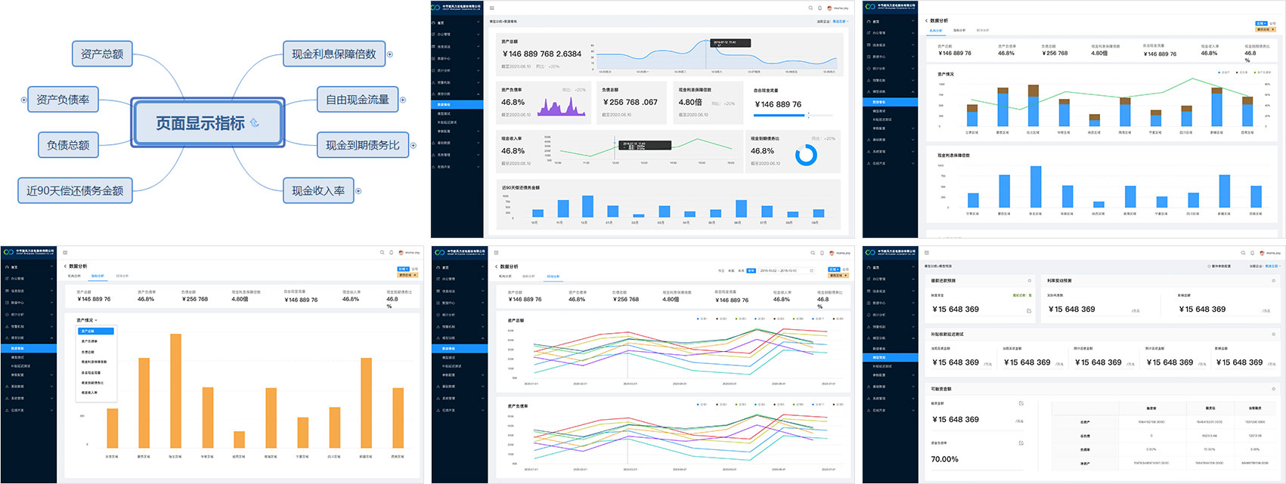Toggle the circle marker beside 现金收入率 node
The height and width of the screenshot is (484, 1286).
coord(358,191)
